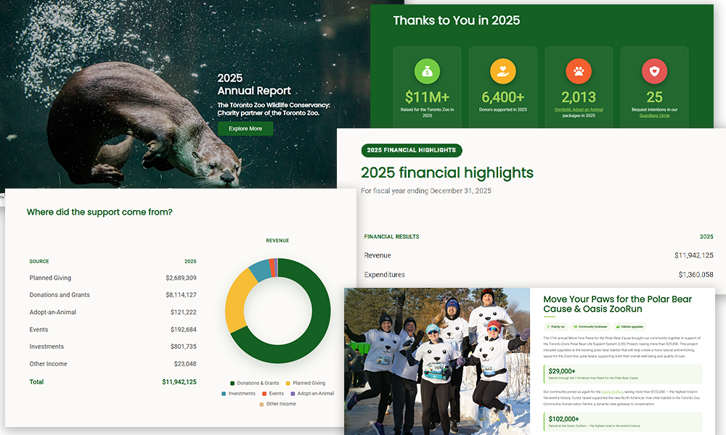Click the polar bear runners photo
The height and width of the screenshot is (435, 726).
[437, 362]
